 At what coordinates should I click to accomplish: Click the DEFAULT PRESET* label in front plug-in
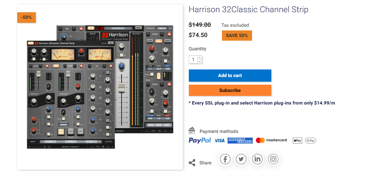coord(71,147)
